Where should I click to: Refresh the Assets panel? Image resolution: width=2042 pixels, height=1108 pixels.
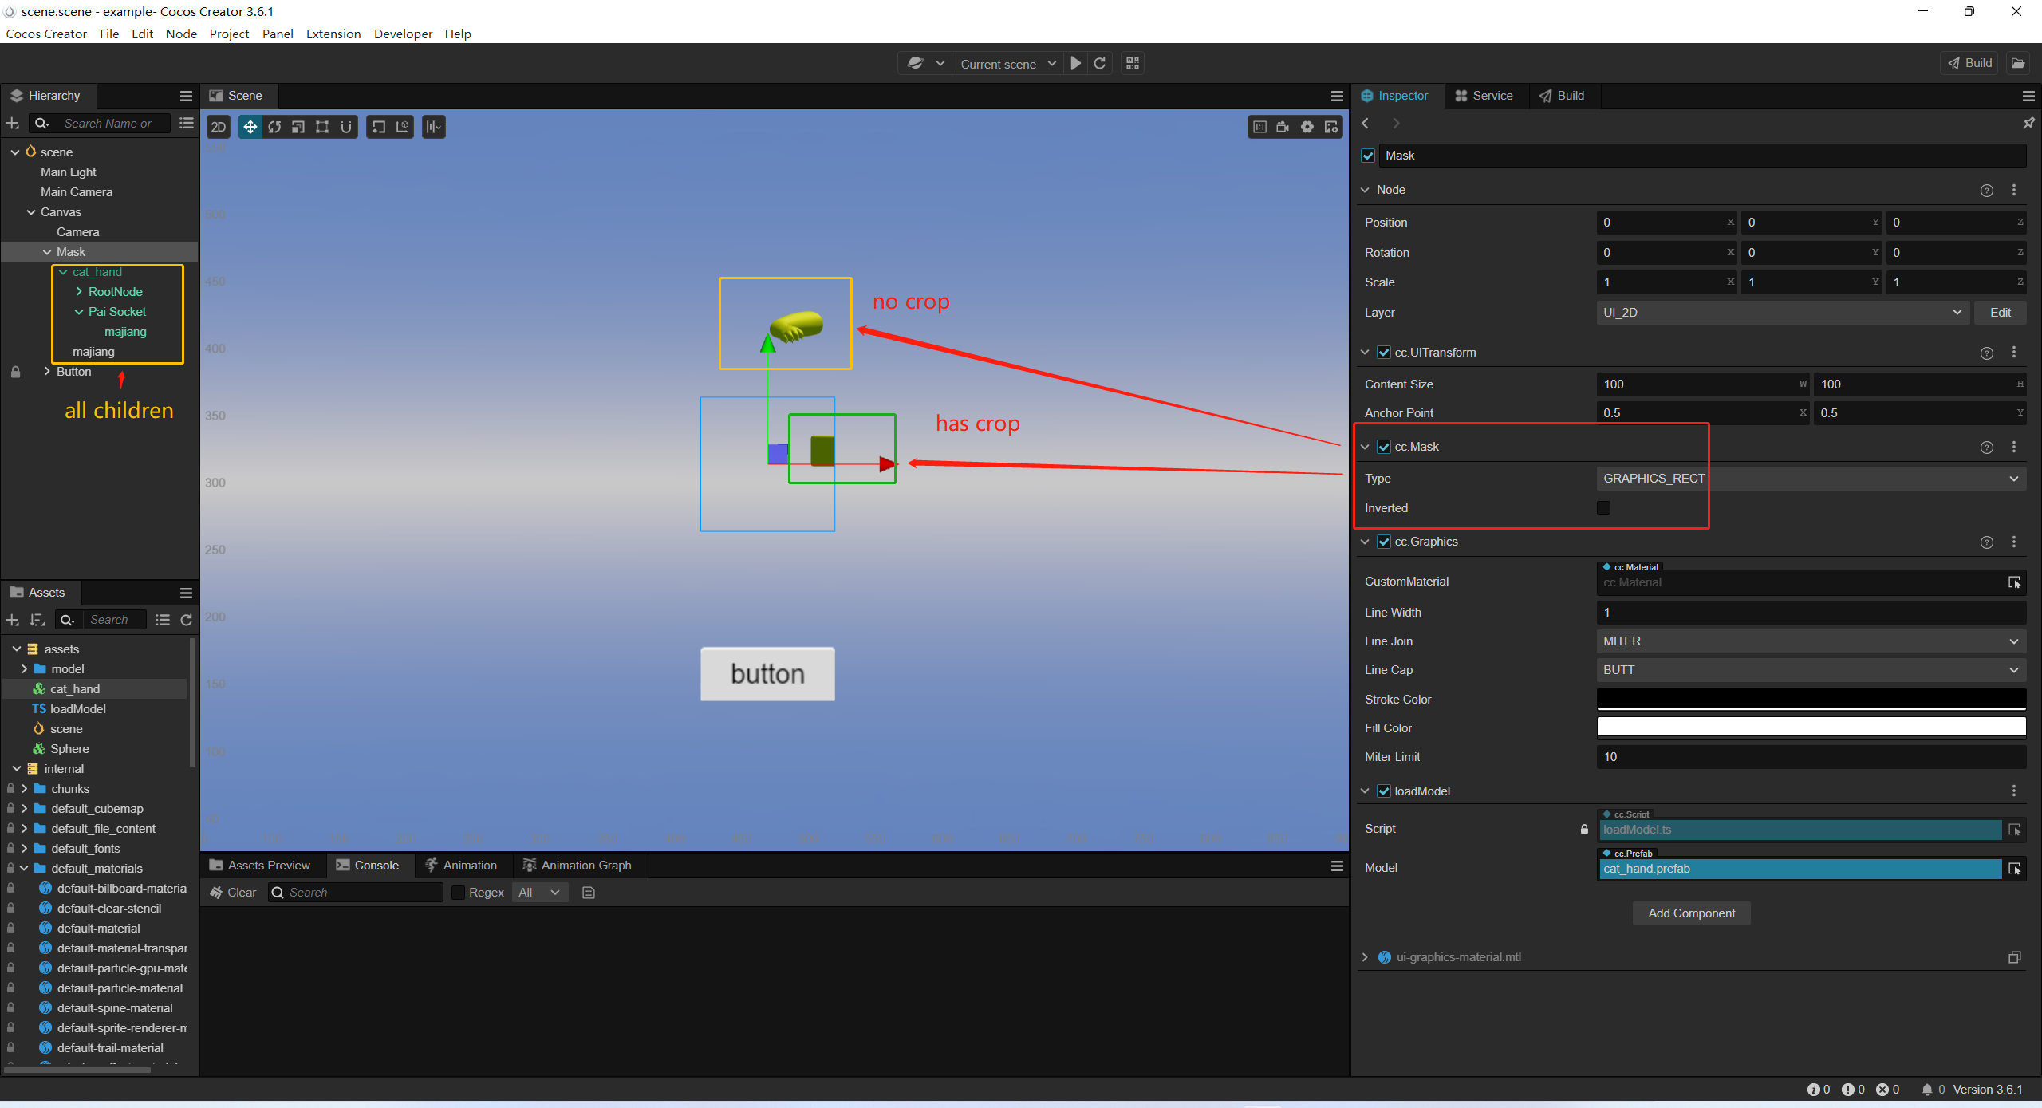pos(187,620)
